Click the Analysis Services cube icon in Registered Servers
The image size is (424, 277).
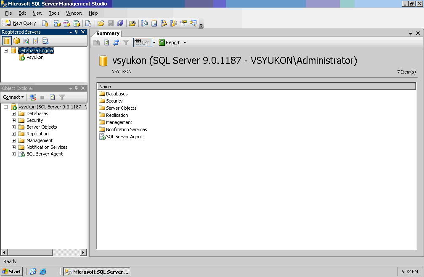click(16, 41)
